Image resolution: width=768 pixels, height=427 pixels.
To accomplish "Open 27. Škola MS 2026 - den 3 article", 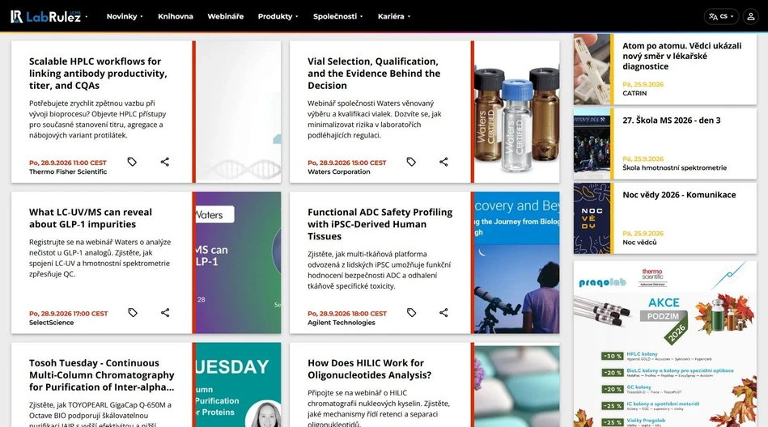I will (x=672, y=120).
